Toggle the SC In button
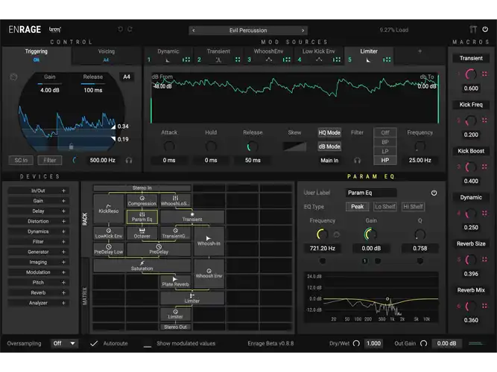This screenshot has width=497, height=372. [x=21, y=160]
